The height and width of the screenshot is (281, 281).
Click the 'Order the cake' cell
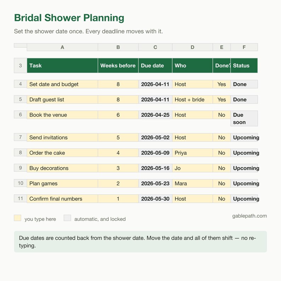(62, 153)
